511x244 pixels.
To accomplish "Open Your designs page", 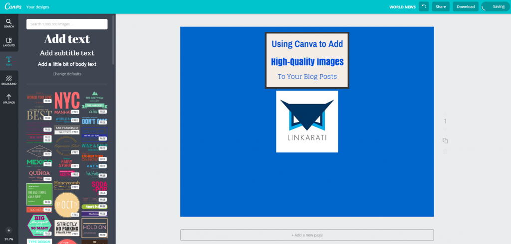I will 38,7.
